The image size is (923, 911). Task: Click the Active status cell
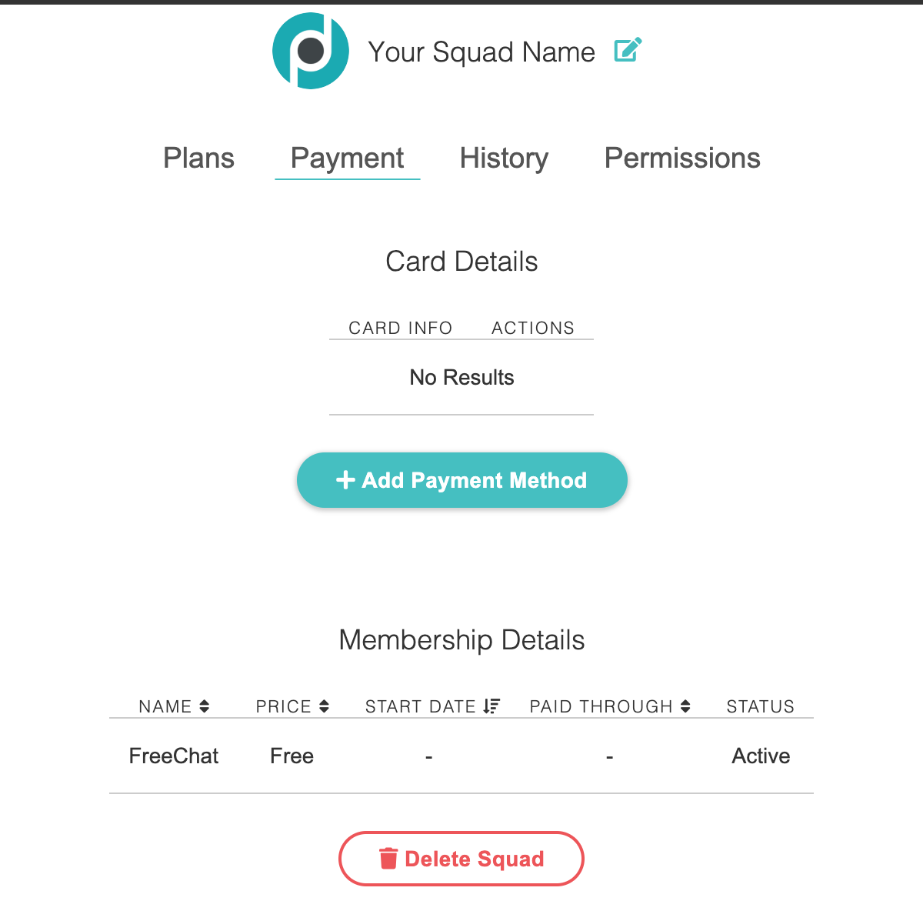point(761,756)
